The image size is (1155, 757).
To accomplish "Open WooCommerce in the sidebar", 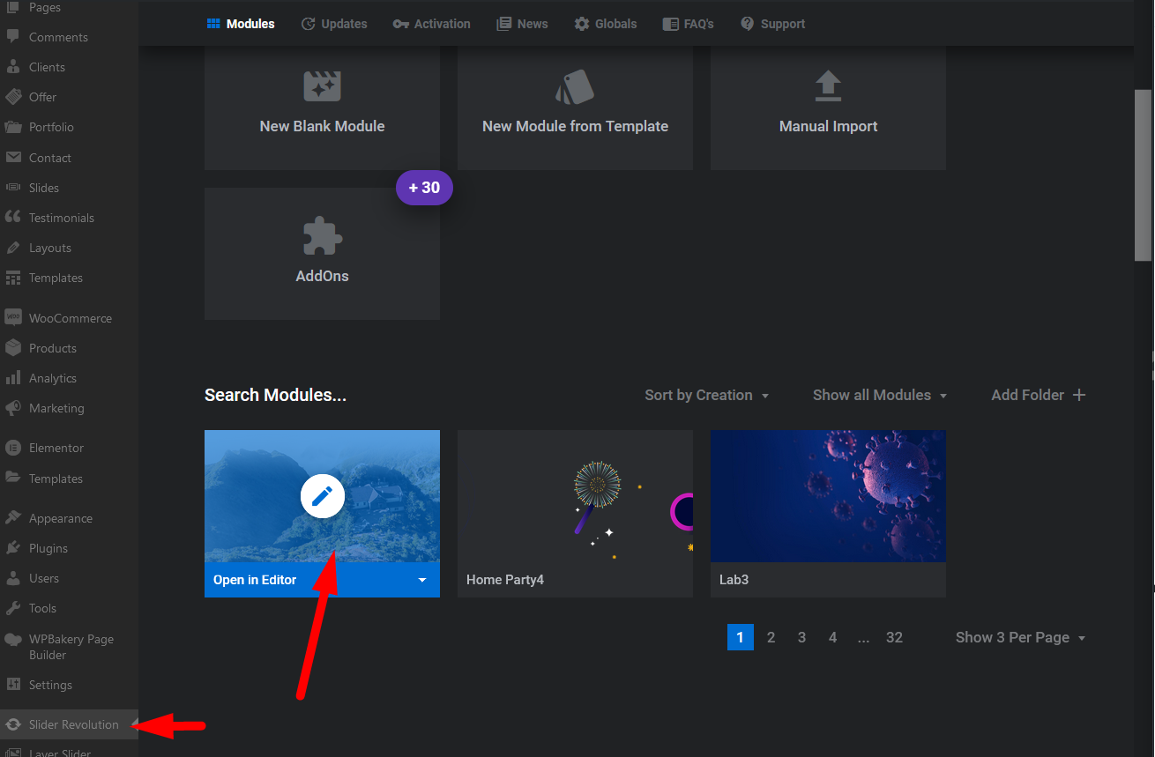I will point(69,318).
